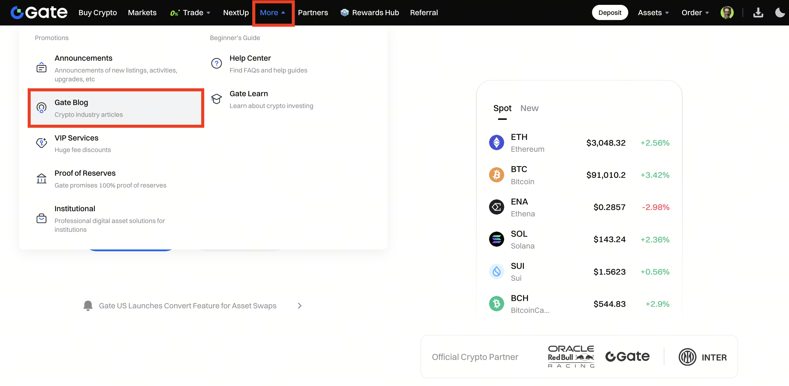Viewport: 789px width, 386px height.
Task: Expand the Trade dropdown menu
Action: pos(193,12)
